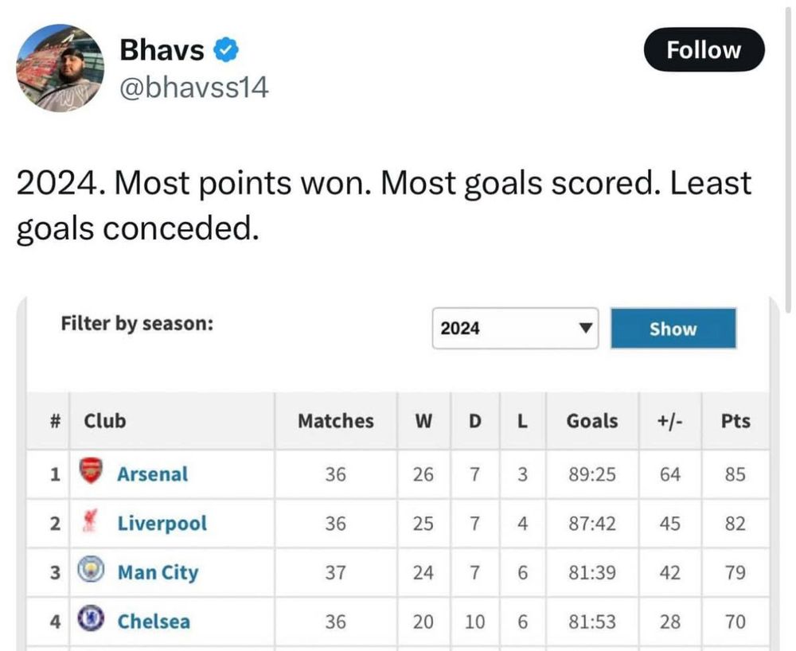Open the Liverpool club link
The width and height of the screenshot is (796, 651).
click(x=162, y=524)
